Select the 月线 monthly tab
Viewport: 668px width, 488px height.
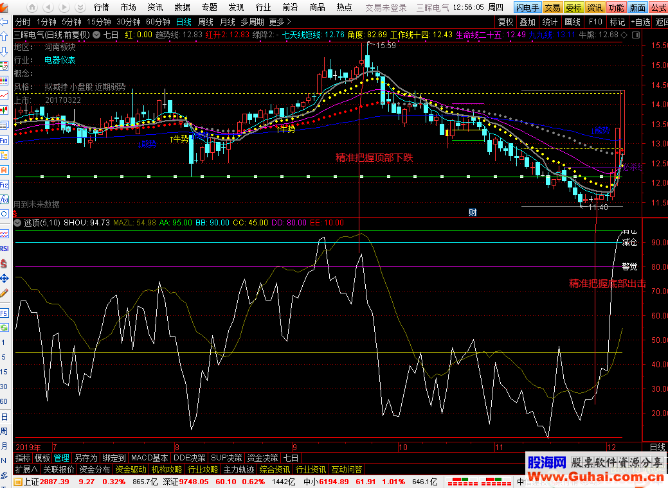[227, 22]
